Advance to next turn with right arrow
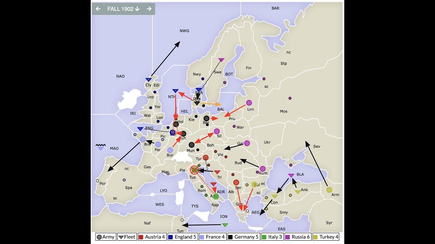 tap(149, 9)
